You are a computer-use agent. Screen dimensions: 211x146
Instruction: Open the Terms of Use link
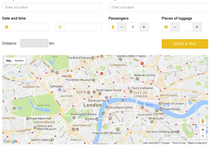click(179, 143)
